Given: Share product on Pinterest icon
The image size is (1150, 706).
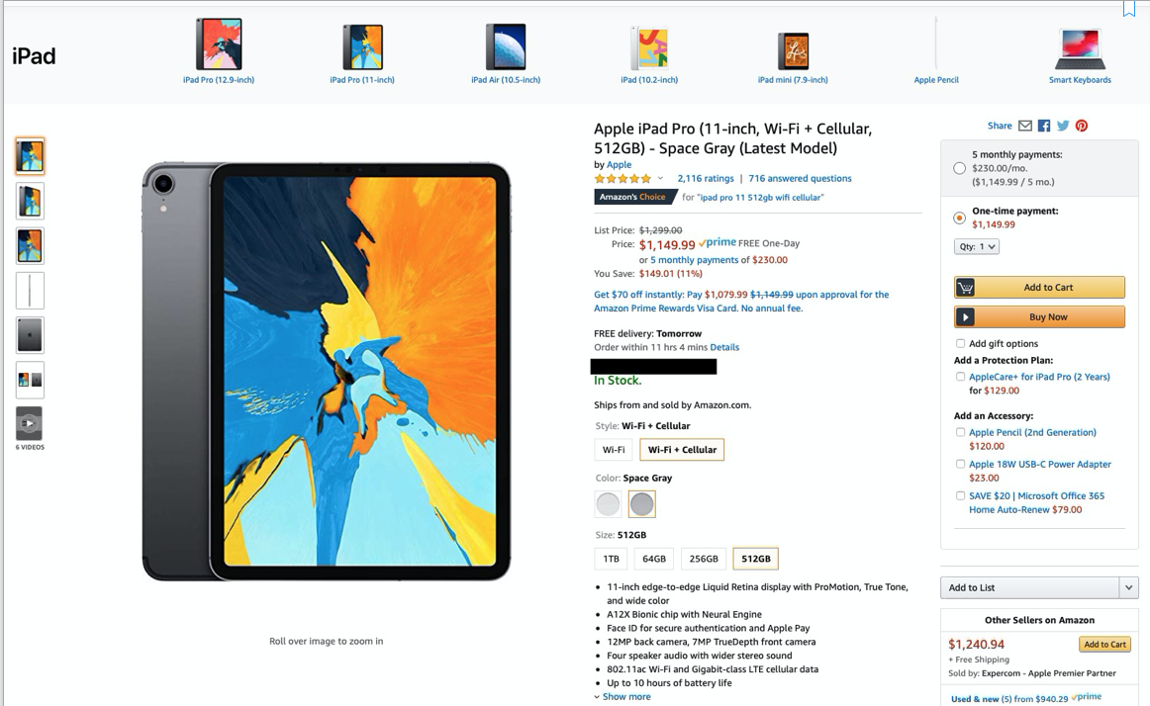Looking at the screenshot, I should pyautogui.click(x=1082, y=126).
